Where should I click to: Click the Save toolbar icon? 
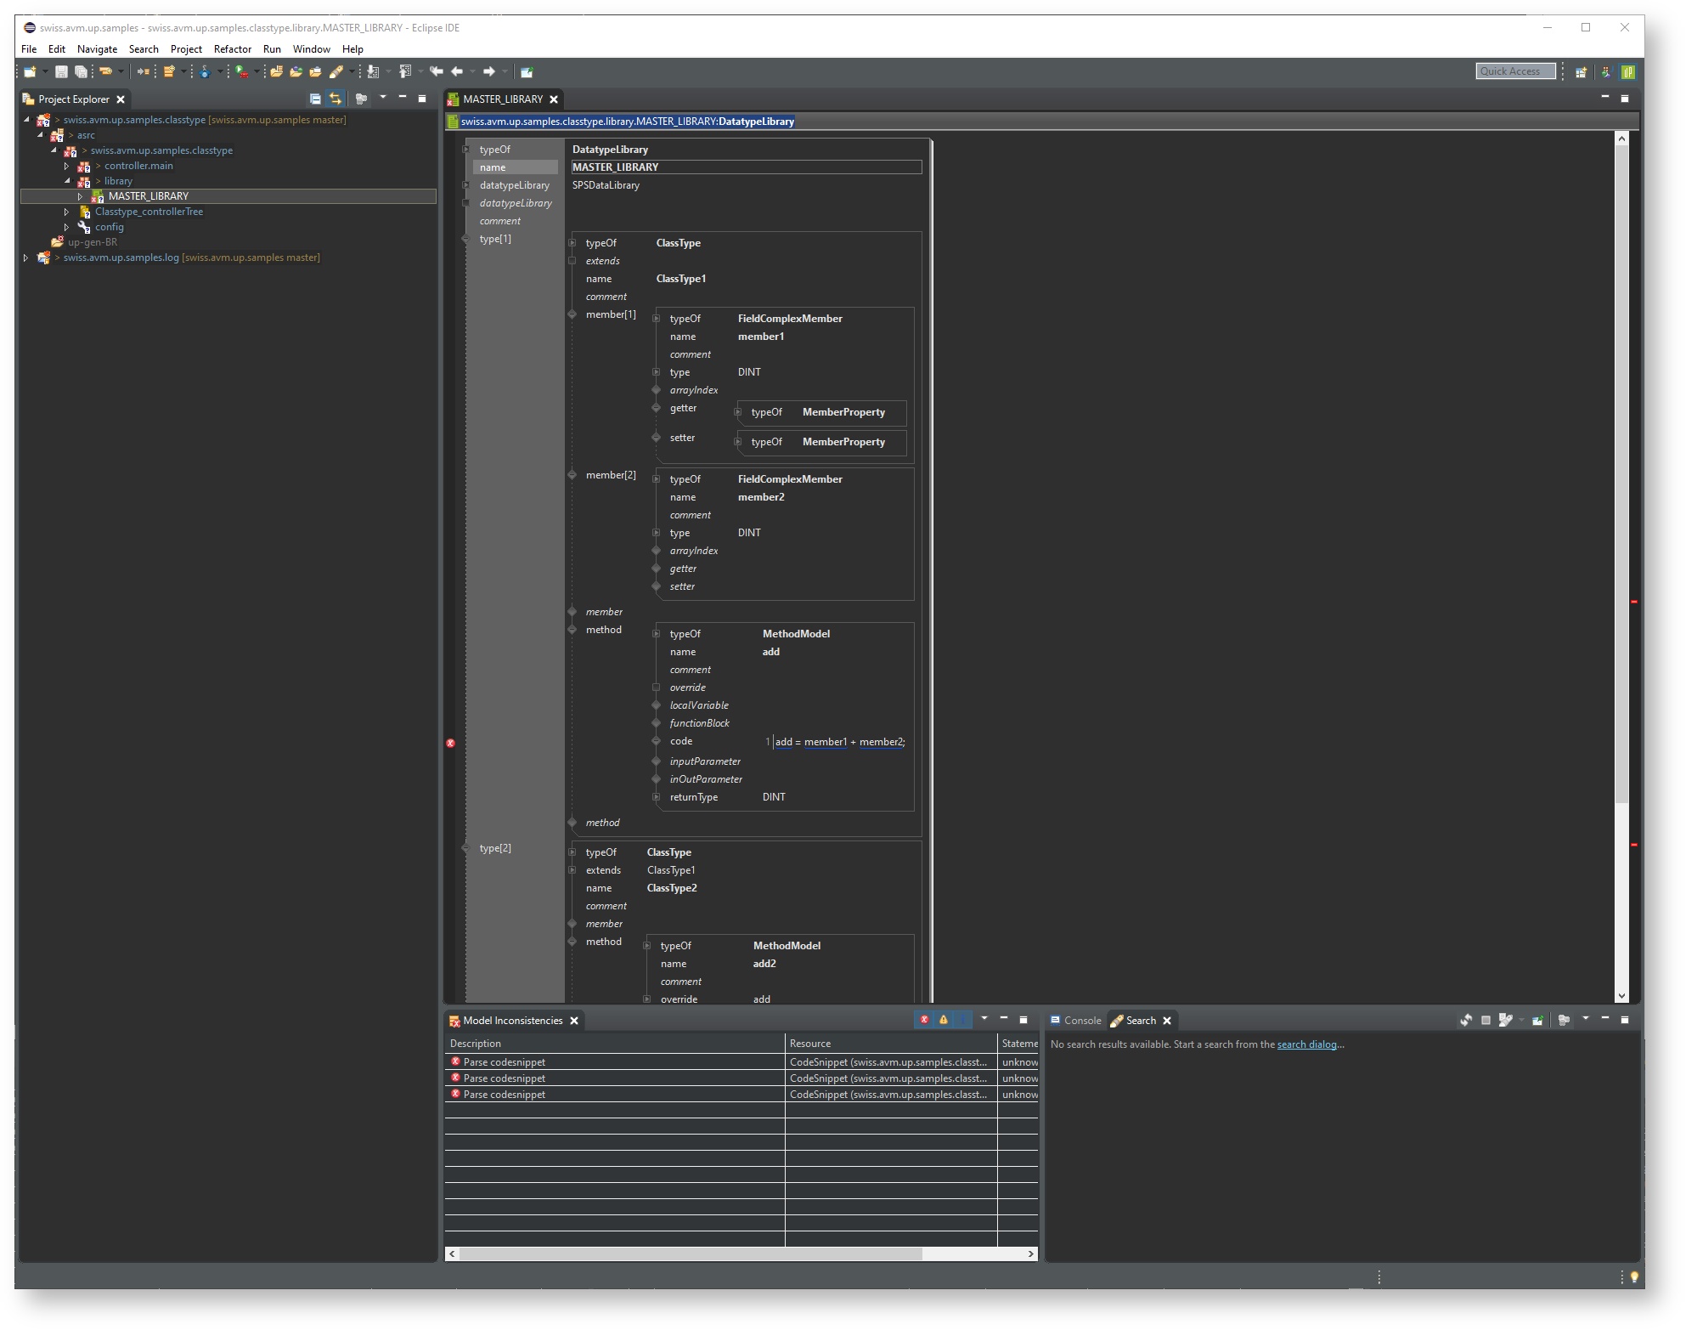point(61,72)
